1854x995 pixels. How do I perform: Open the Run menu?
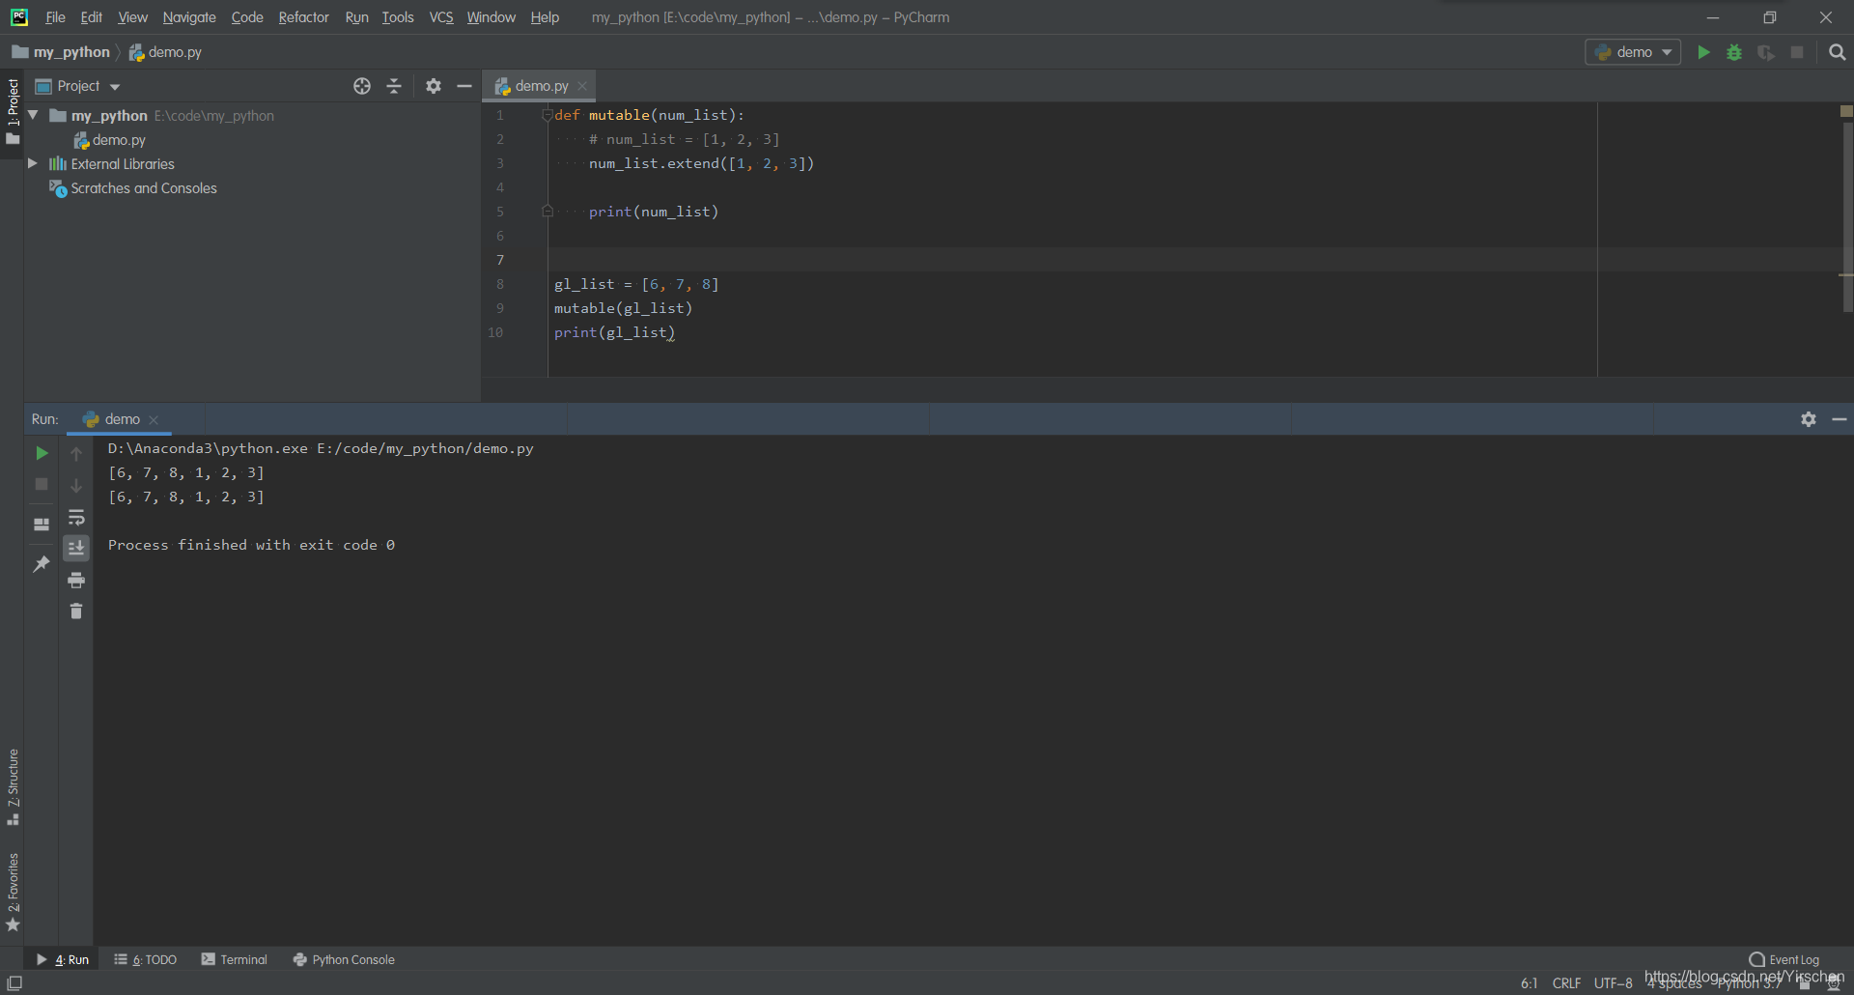357,17
